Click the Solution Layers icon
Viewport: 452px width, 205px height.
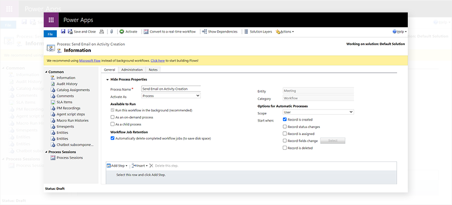click(x=246, y=32)
